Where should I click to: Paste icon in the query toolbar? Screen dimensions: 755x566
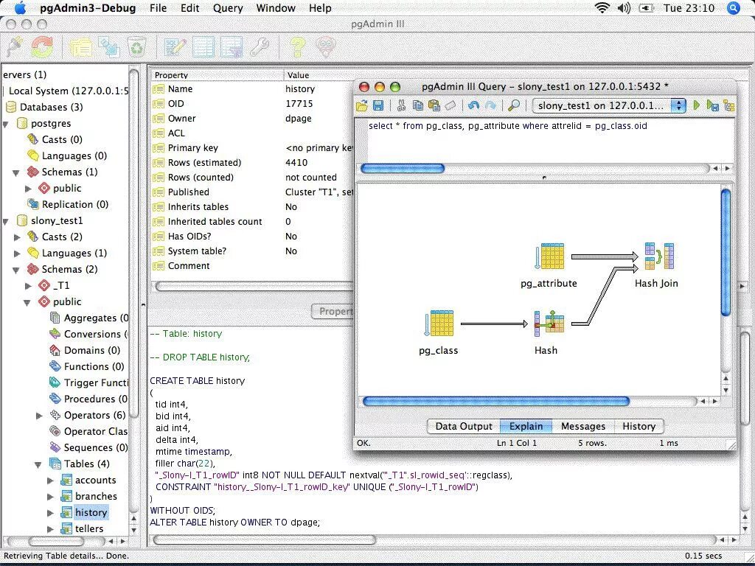click(x=434, y=105)
